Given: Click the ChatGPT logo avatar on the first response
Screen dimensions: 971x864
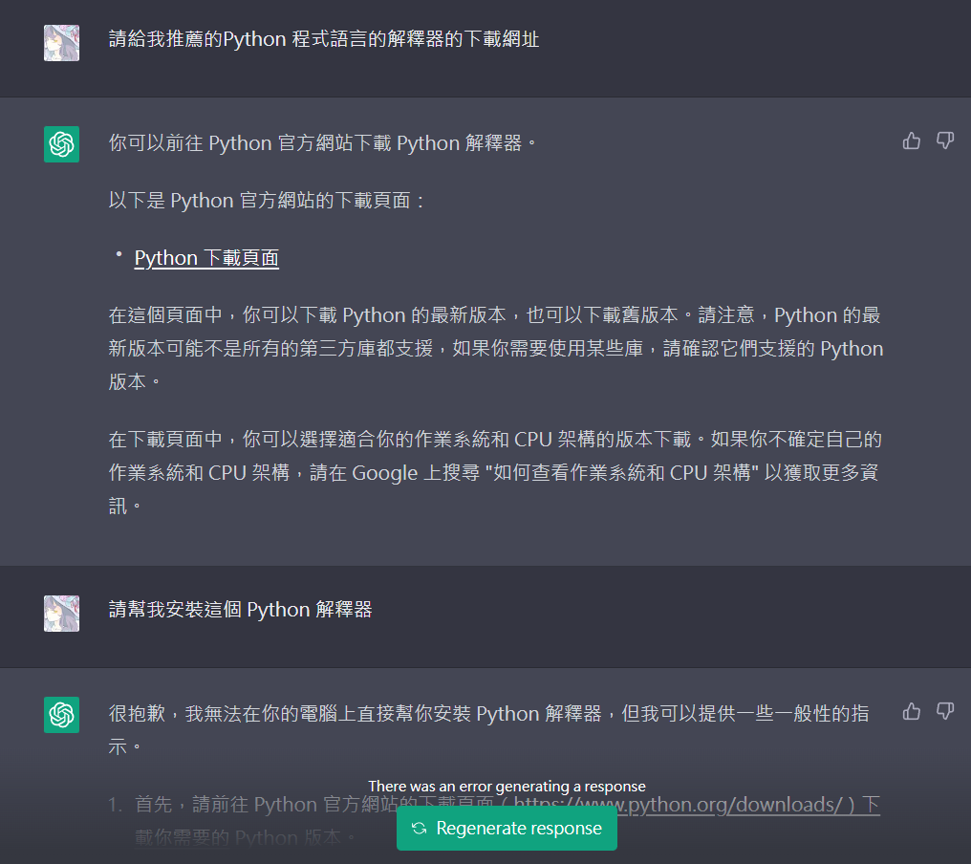Looking at the screenshot, I should pos(61,144).
